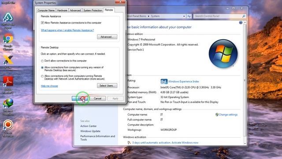Click the Advanced... button in Remote Assistance

(107, 37)
